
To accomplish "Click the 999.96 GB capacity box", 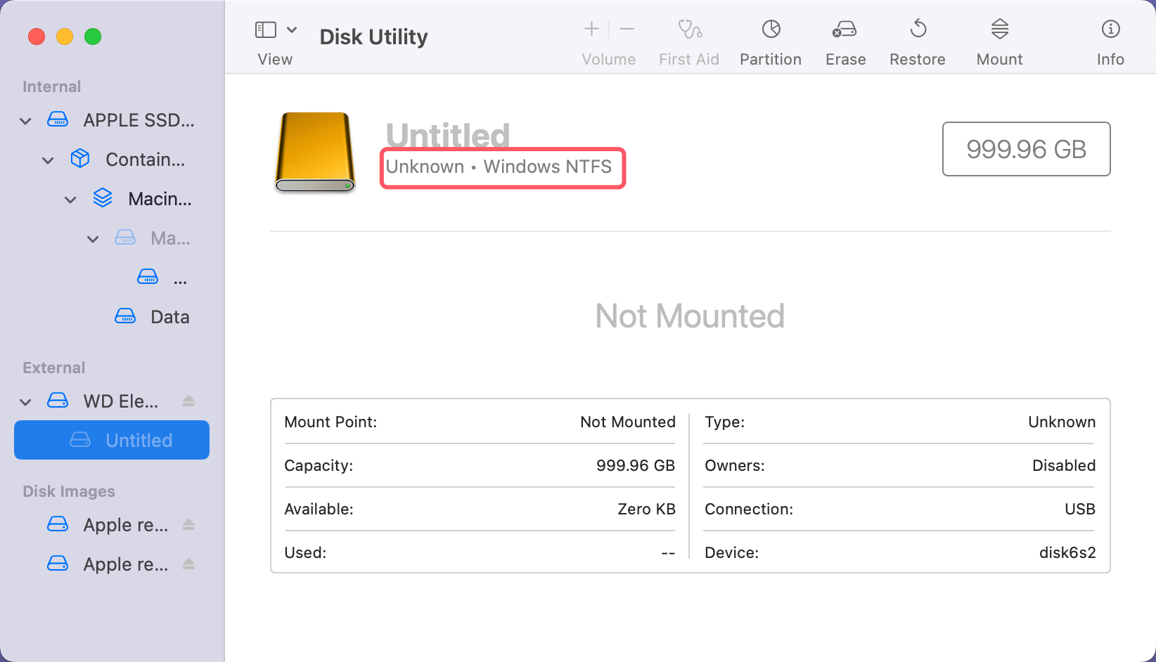I will click(1026, 149).
